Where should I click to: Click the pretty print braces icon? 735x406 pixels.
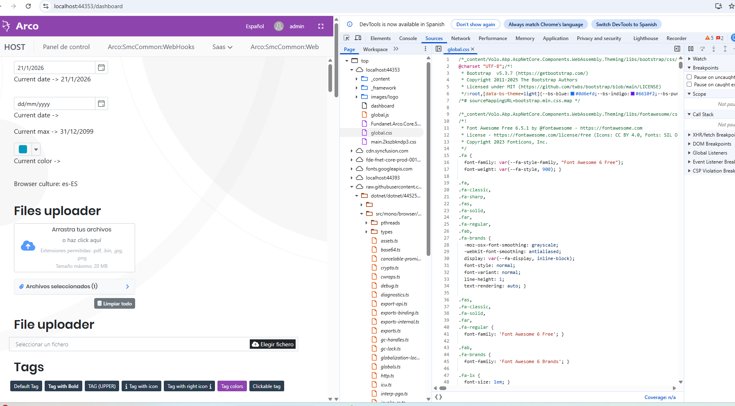(439, 397)
